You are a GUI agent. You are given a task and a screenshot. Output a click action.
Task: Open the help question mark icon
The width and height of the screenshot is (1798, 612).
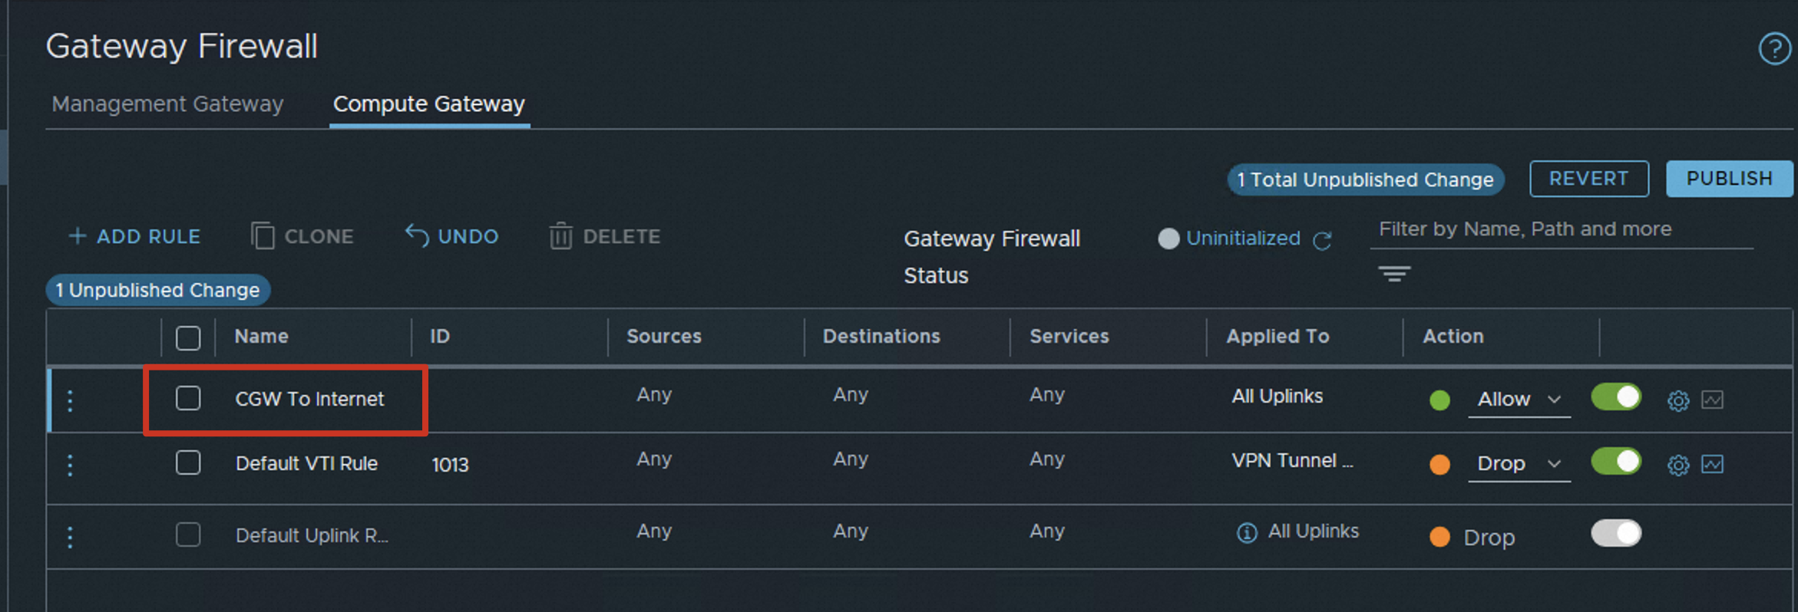click(x=1773, y=50)
